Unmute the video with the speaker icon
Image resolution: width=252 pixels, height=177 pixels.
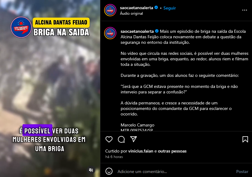coord(91,170)
